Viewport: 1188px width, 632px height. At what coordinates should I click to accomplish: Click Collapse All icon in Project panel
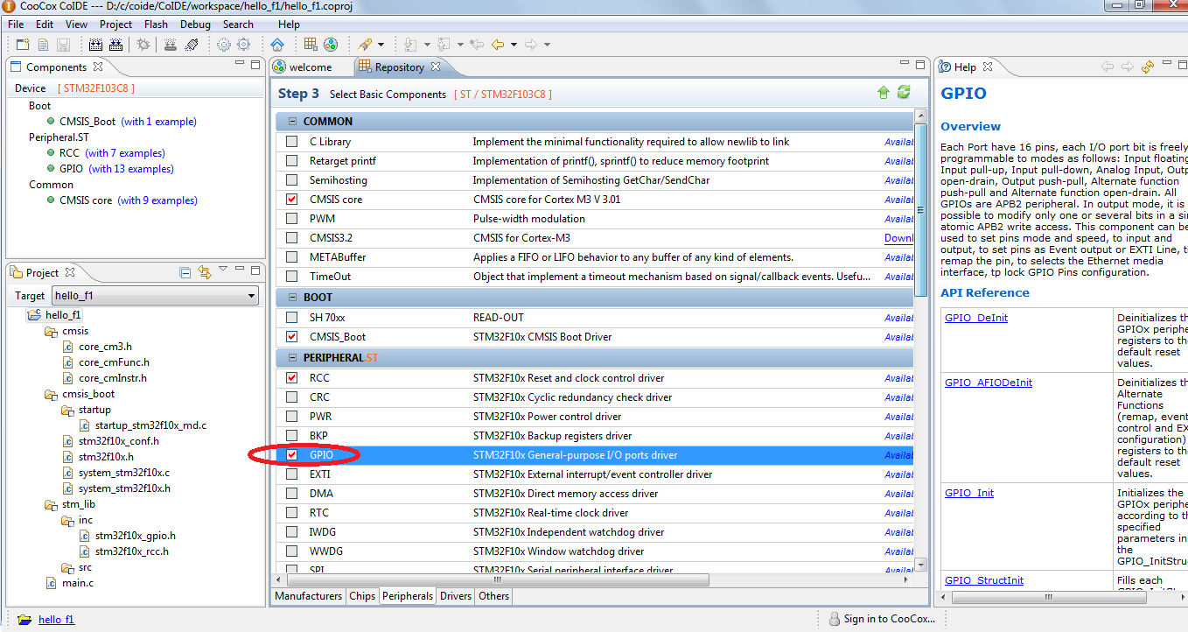(x=185, y=272)
